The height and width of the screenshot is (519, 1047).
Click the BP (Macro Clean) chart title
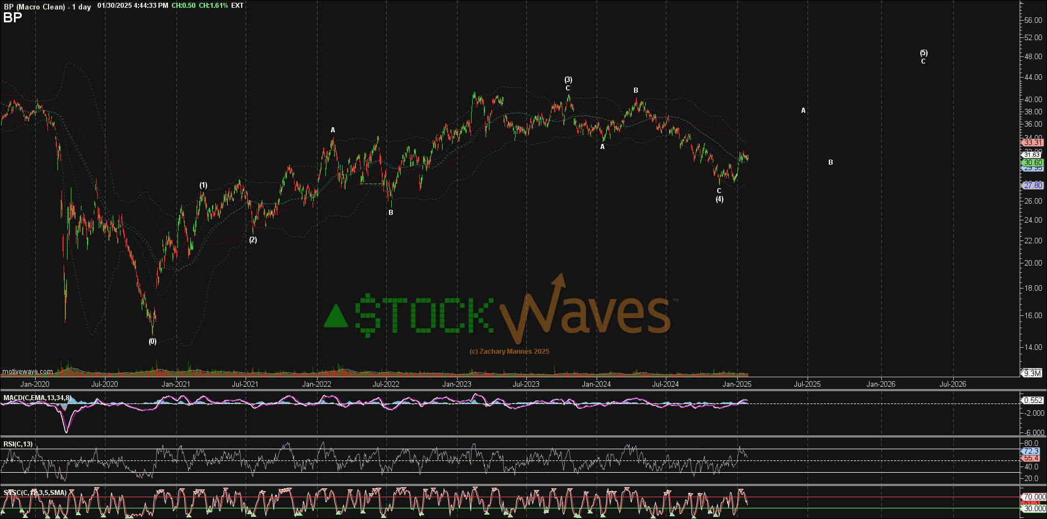[x=35, y=6]
